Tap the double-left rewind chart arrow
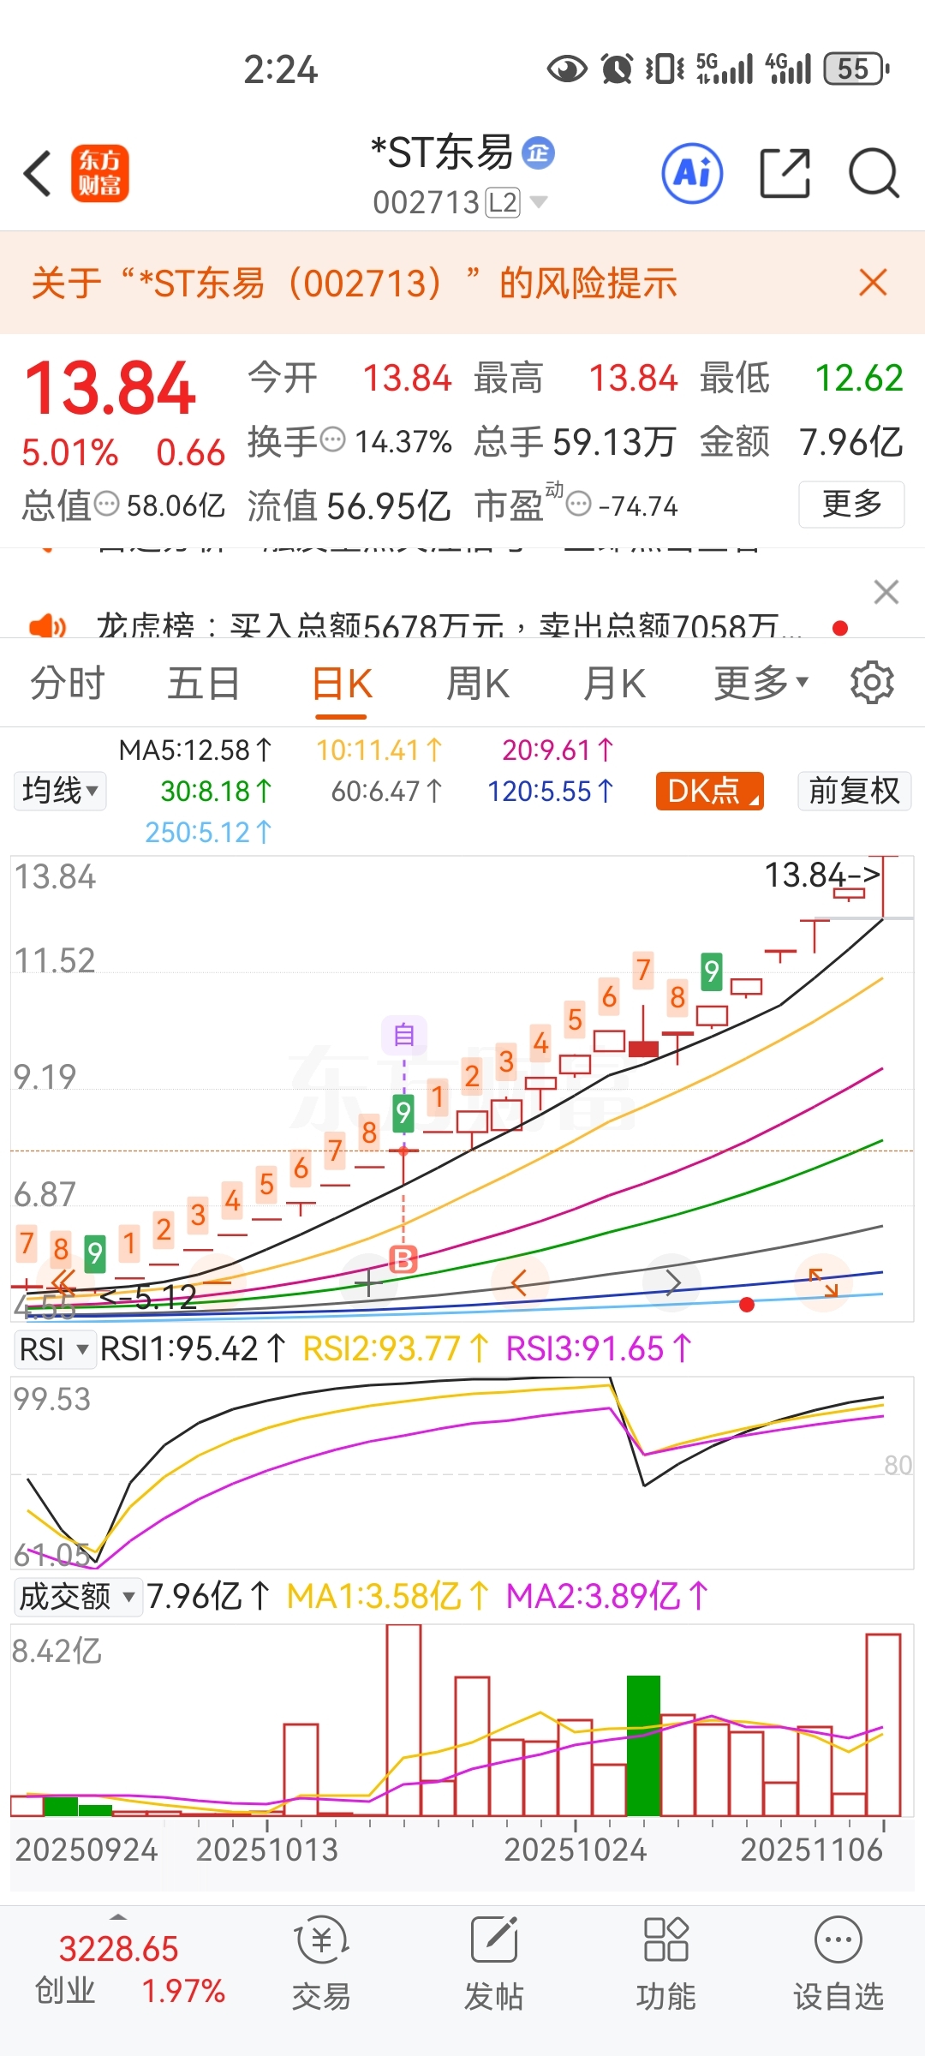 pos(63,1282)
